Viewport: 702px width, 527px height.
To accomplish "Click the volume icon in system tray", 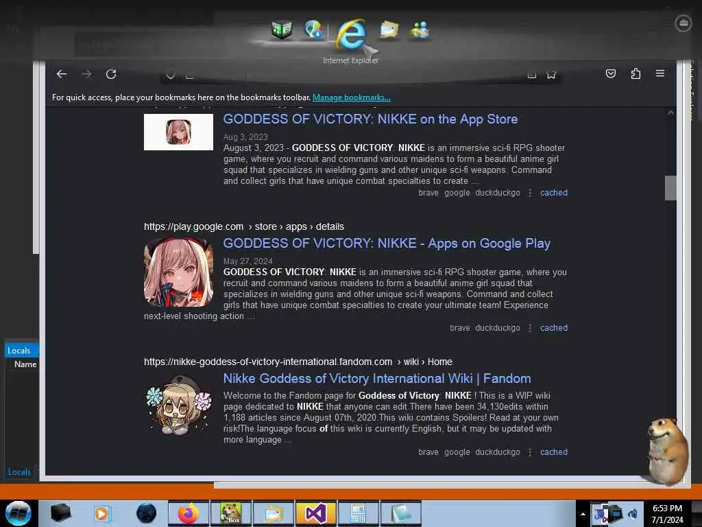I will tap(633, 513).
